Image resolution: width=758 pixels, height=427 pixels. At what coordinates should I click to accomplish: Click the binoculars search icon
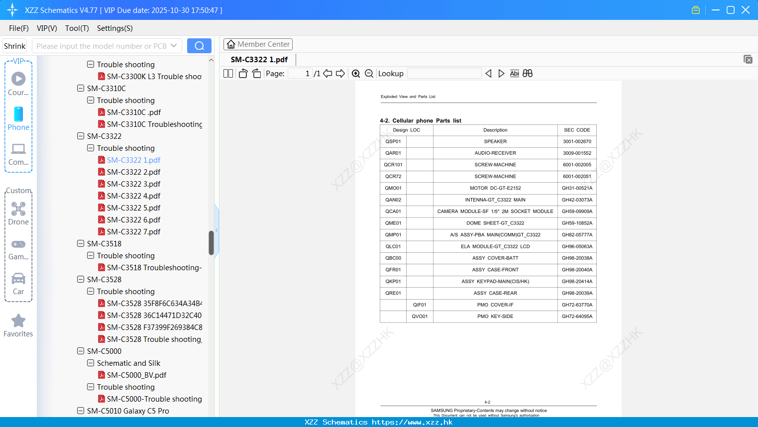pyautogui.click(x=528, y=74)
